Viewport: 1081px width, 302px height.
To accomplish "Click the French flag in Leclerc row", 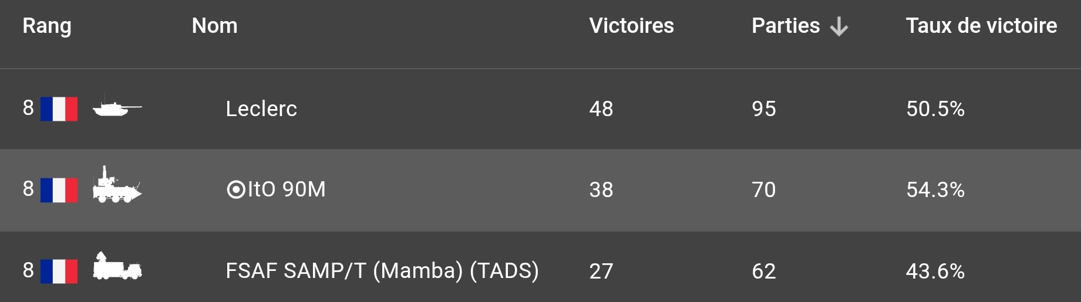I will point(59,108).
